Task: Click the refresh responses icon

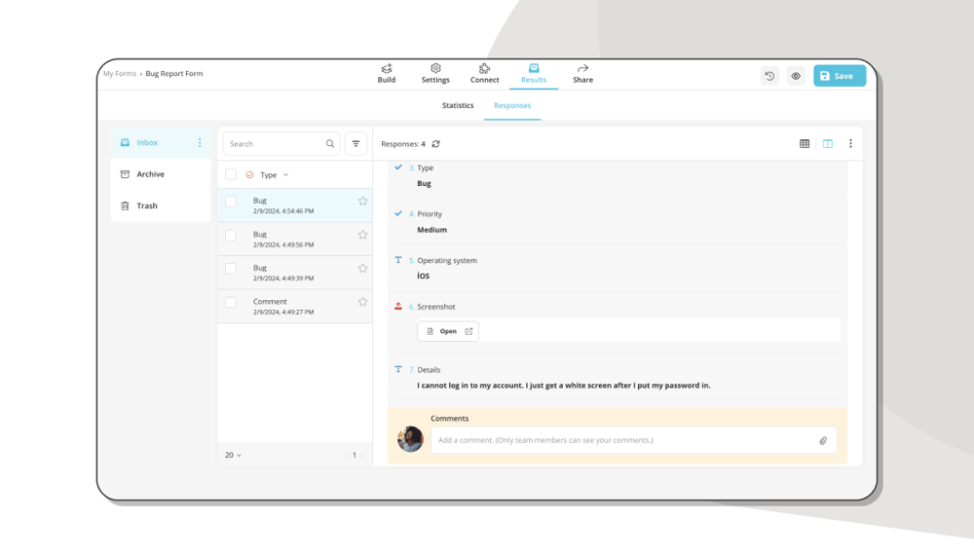Action: [x=435, y=144]
